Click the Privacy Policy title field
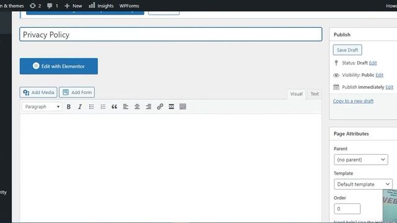The height and width of the screenshot is (223, 397). [x=171, y=35]
